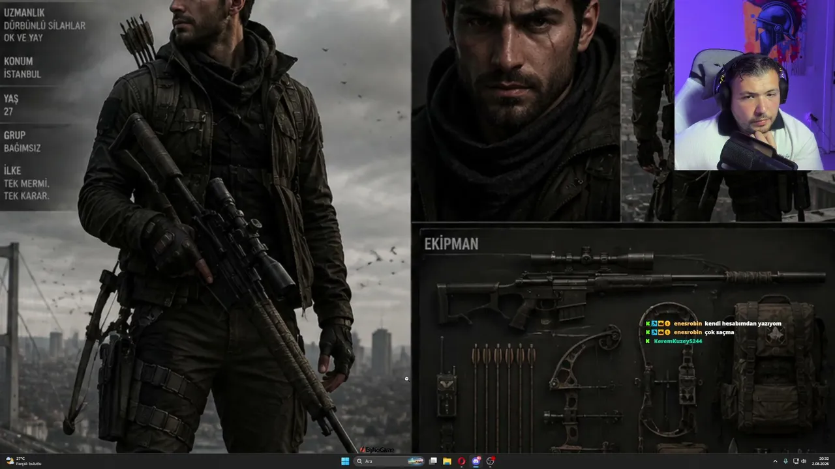The width and height of the screenshot is (835, 469).
Task: Launch File Explorer from the taskbar
Action: coord(448,461)
